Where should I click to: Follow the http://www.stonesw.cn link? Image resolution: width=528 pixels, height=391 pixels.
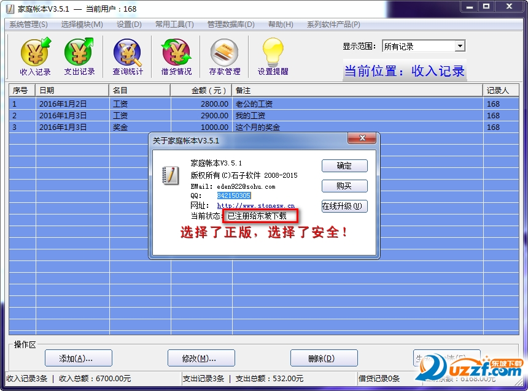[255, 205]
